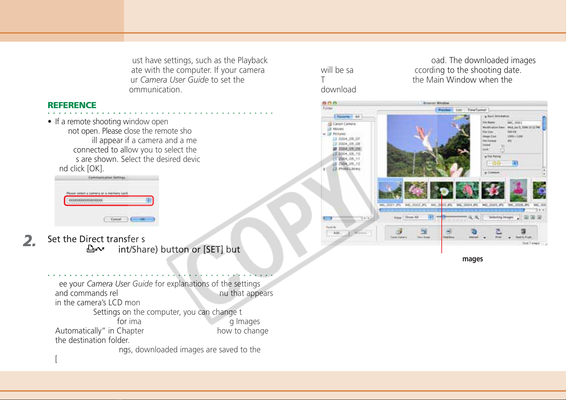
Task: Click the Send to Trash button
Action: 523,233
